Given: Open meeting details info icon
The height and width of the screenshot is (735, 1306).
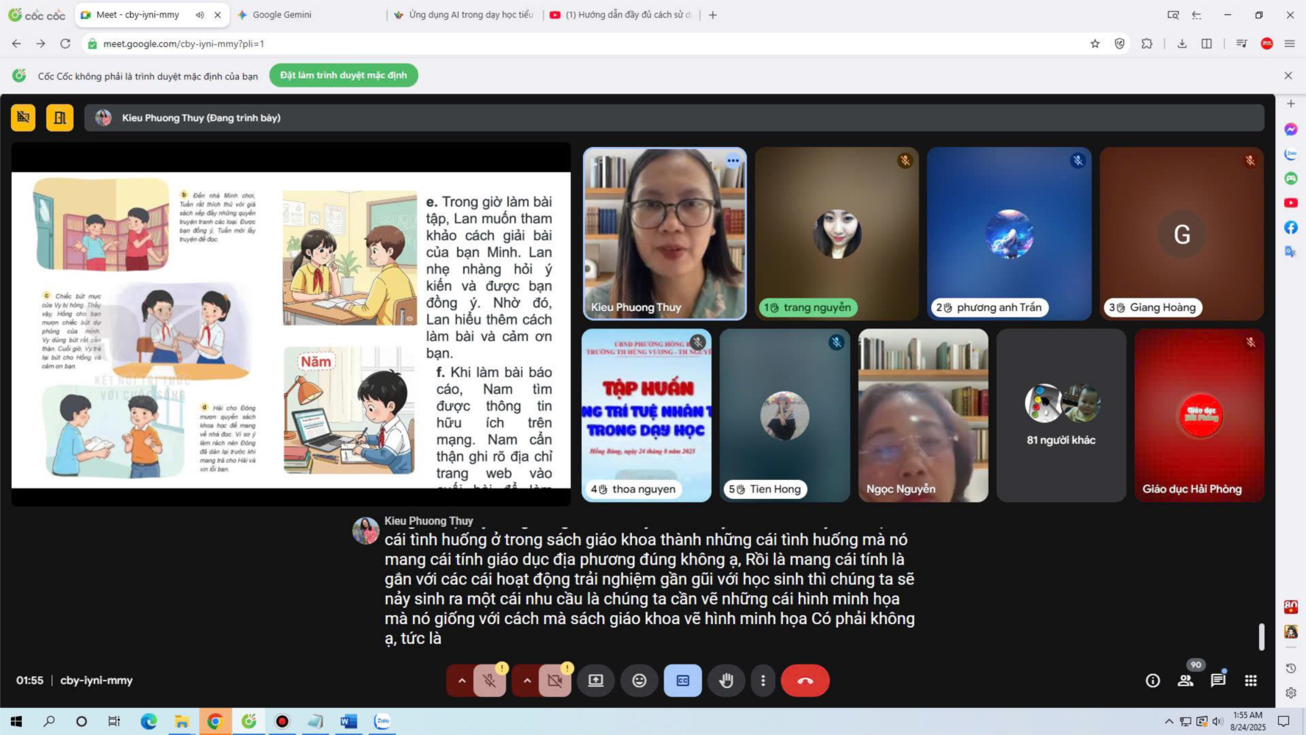Looking at the screenshot, I should click(1152, 681).
